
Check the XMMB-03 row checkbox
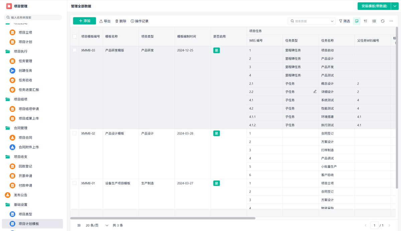pyautogui.click(x=75, y=50)
